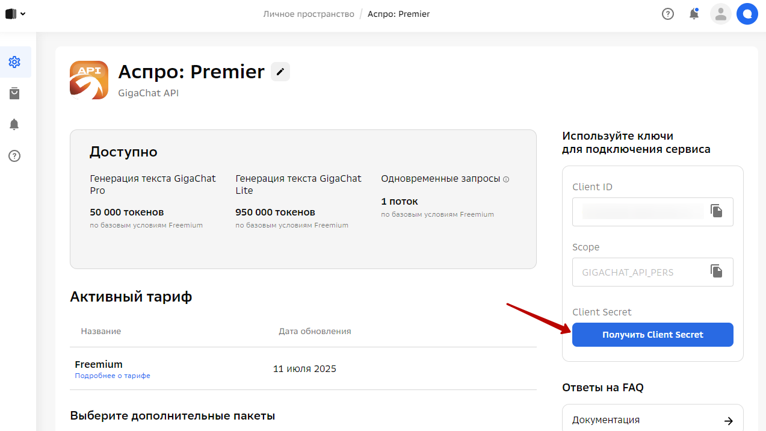Click the Аспро: Premier page title
The width and height of the screenshot is (766, 431).
[191, 72]
